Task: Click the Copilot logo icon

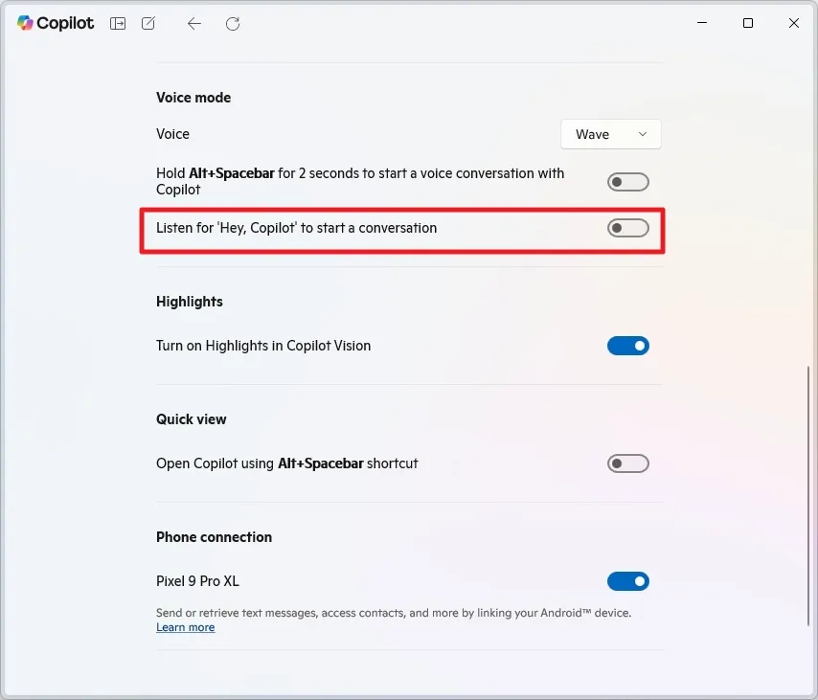Action: click(x=26, y=23)
